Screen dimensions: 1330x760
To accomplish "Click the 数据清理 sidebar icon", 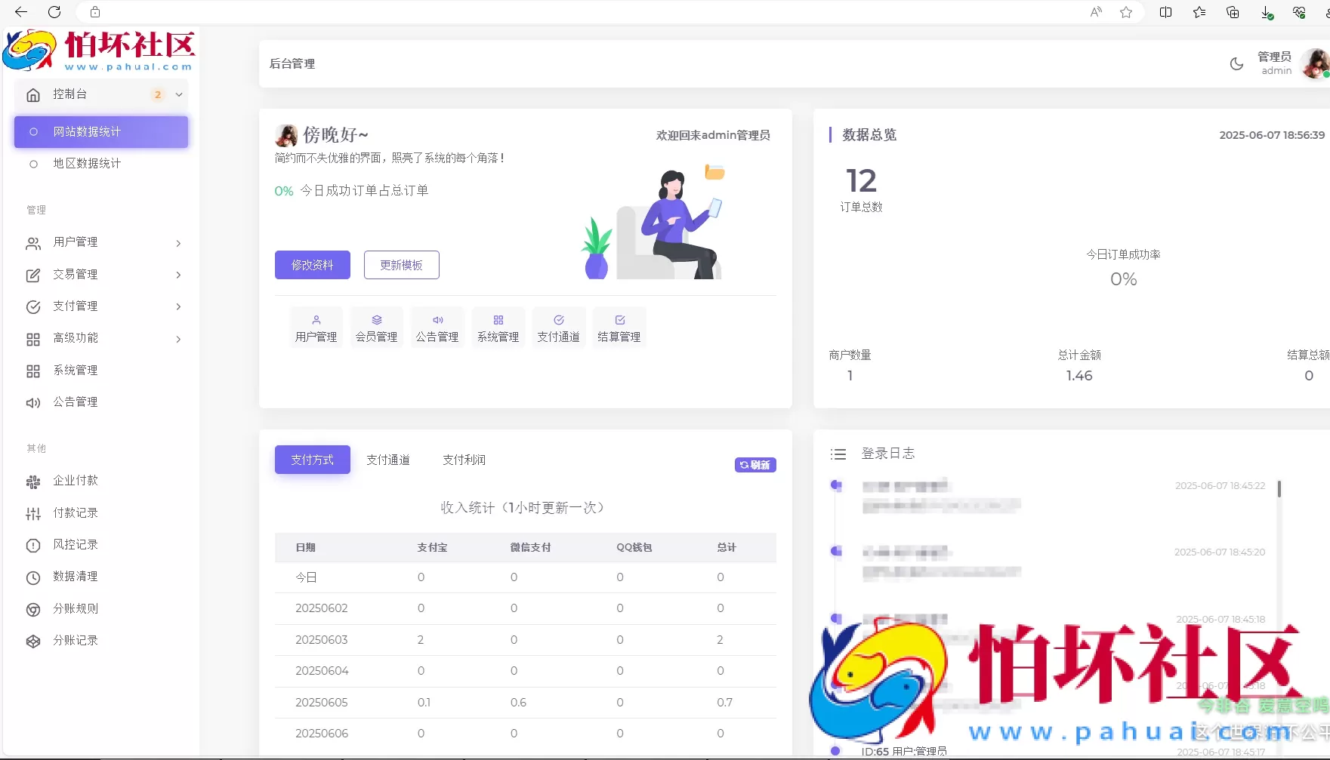I will (x=74, y=576).
